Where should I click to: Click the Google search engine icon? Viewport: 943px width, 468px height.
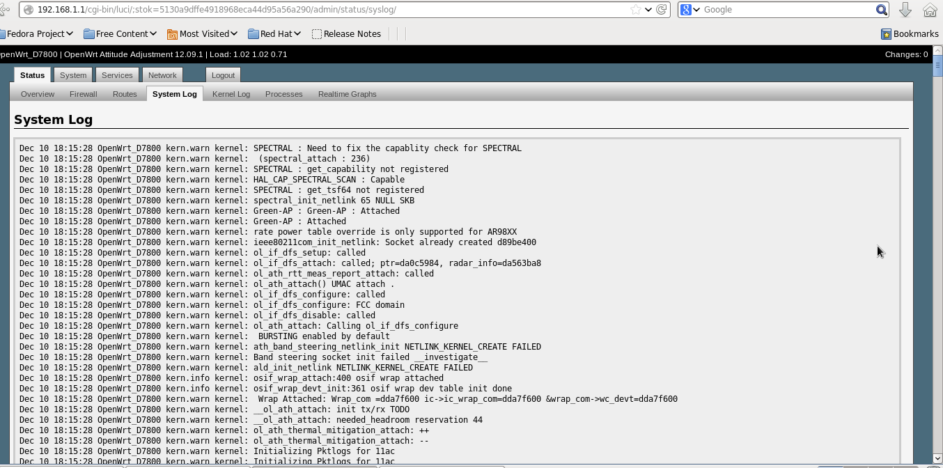tap(686, 10)
